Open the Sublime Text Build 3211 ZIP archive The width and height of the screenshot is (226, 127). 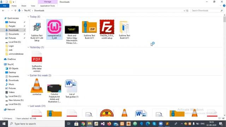(x=89, y=30)
